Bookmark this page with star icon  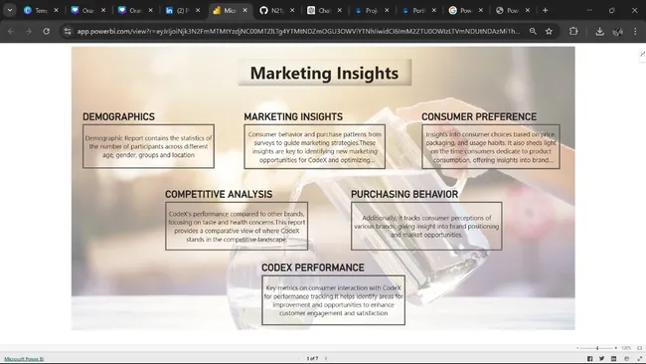click(549, 32)
